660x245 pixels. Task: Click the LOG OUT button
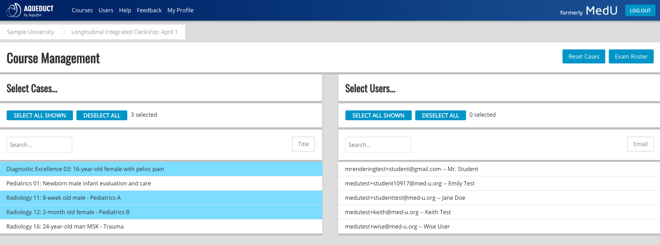[x=640, y=11]
